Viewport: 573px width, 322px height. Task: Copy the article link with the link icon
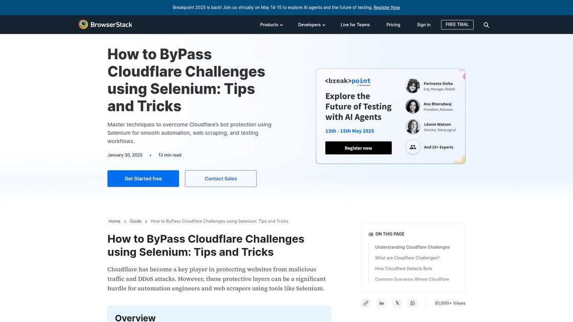[366, 303]
